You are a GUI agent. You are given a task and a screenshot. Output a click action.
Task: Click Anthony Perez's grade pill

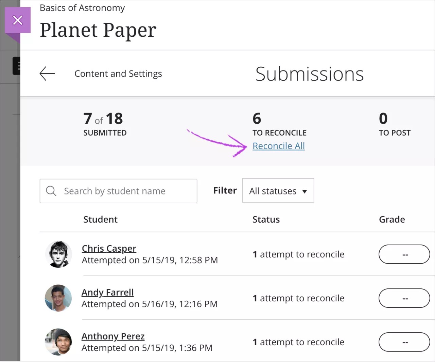pyautogui.click(x=404, y=342)
